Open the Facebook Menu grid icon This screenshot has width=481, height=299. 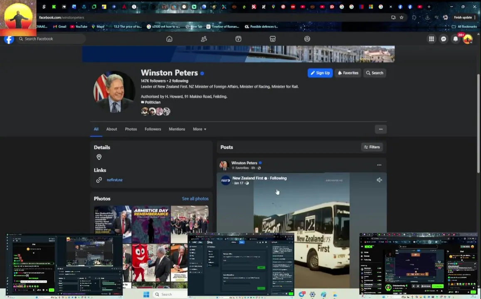(432, 39)
